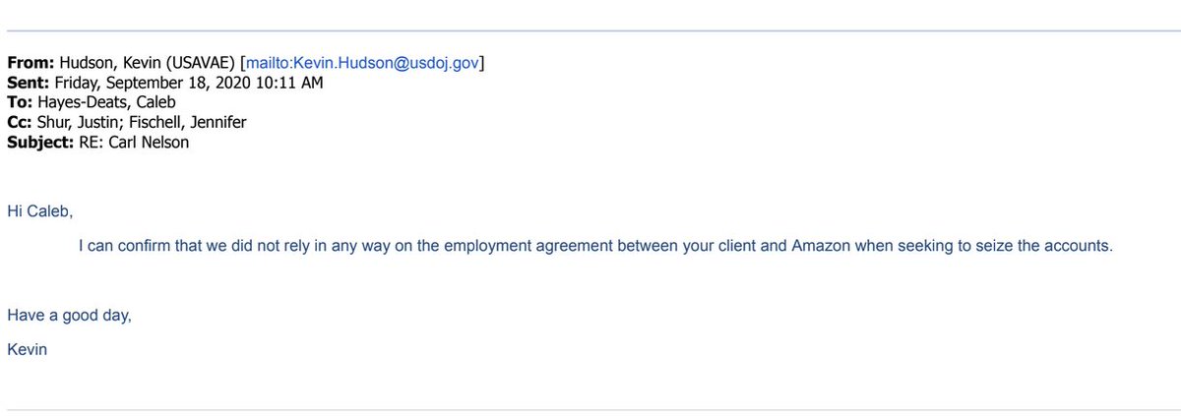Image resolution: width=1181 pixels, height=416 pixels.
Task: Click the Kevin signature line
Action: (x=27, y=348)
